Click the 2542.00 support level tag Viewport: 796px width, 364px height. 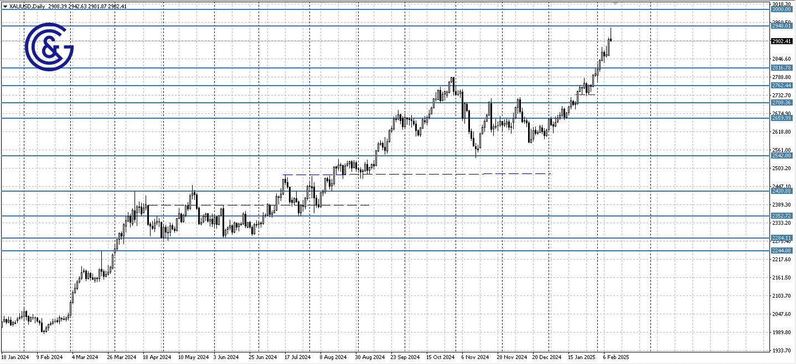tap(781, 156)
